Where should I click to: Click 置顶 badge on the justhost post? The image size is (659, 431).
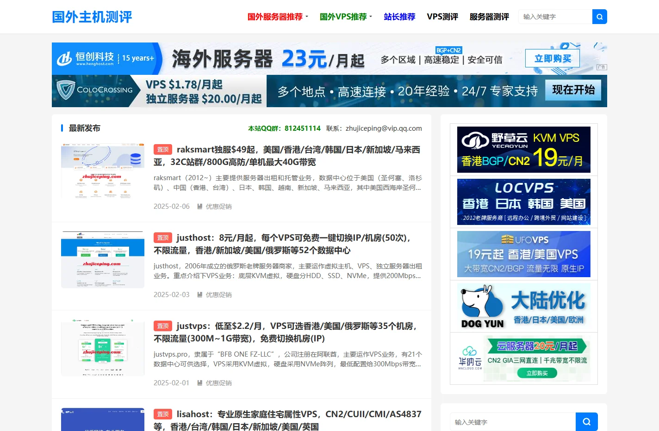pos(163,238)
